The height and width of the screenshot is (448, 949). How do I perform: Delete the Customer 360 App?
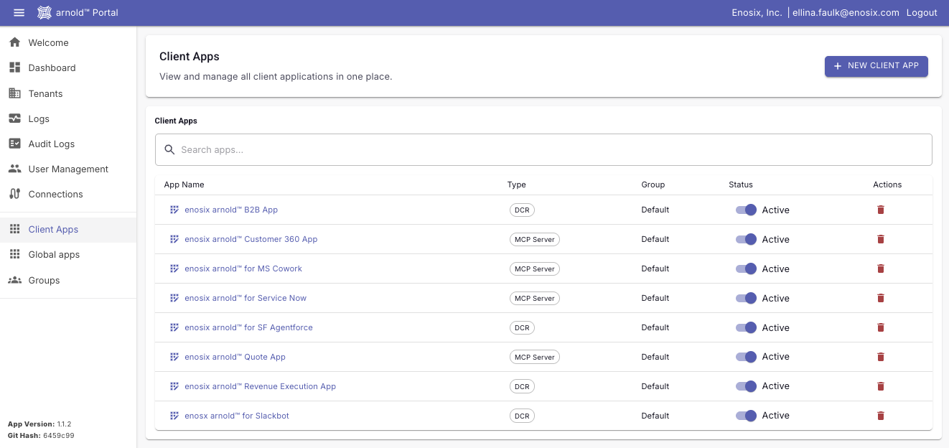click(881, 239)
